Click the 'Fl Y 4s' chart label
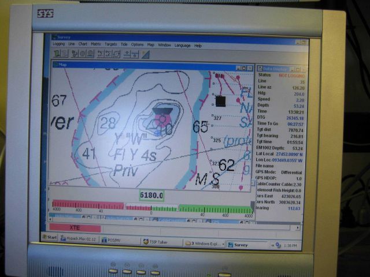 [x=135, y=155]
